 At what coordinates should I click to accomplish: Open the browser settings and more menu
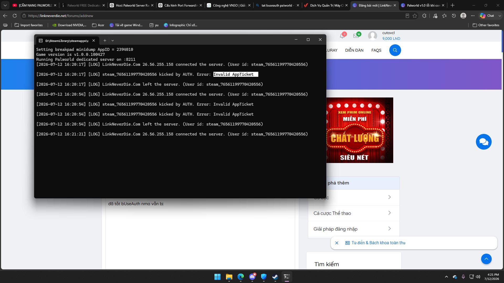(x=473, y=16)
